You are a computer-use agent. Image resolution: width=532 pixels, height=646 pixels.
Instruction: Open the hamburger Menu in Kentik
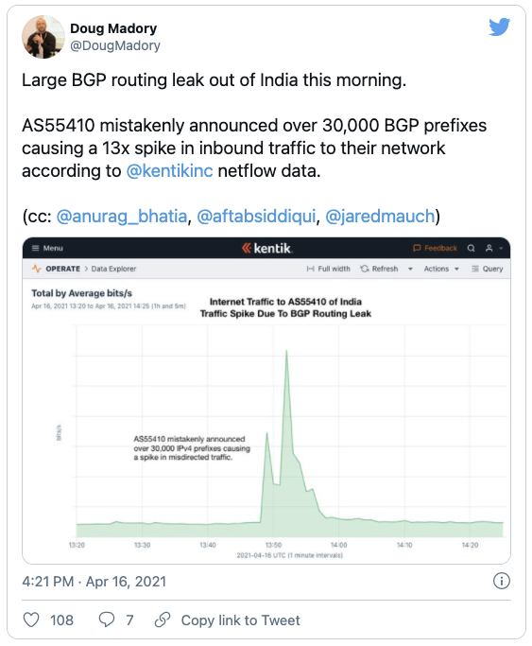pos(47,248)
